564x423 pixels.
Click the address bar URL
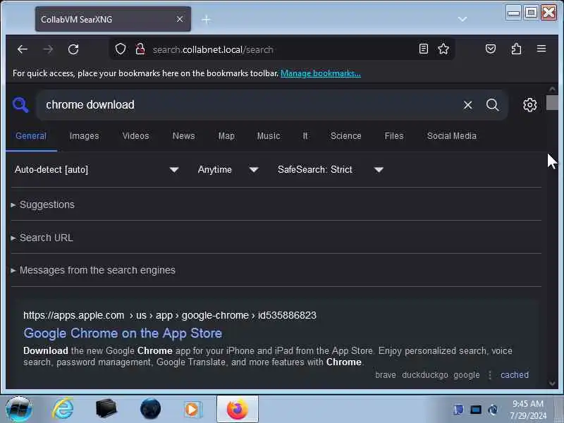pyautogui.click(x=213, y=49)
